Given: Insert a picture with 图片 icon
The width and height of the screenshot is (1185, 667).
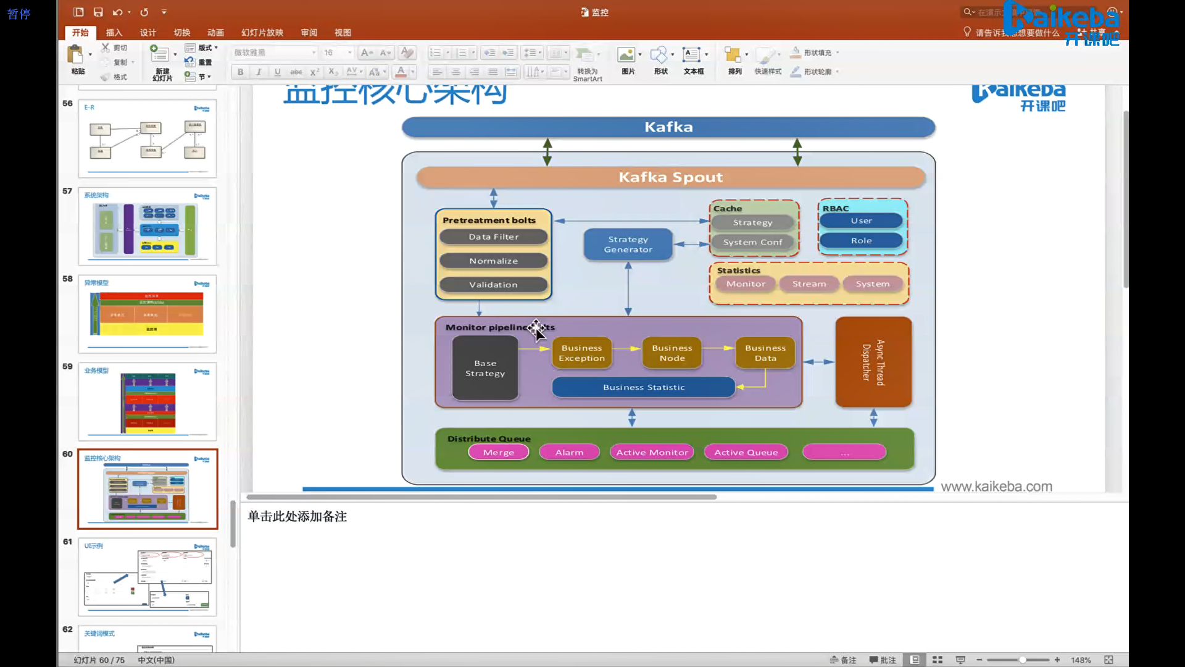Looking at the screenshot, I should coord(626,55).
